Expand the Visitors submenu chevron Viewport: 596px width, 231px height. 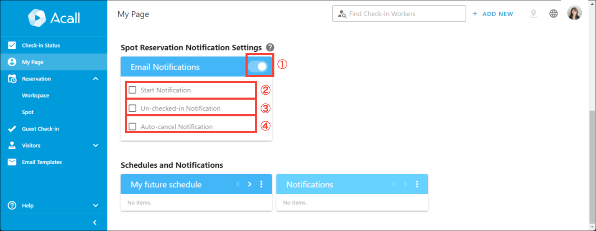(95, 146)
